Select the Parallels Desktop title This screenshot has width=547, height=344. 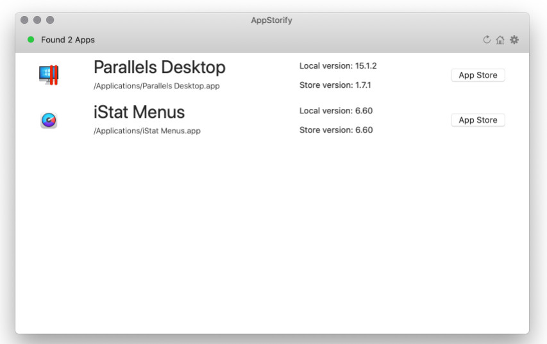(160, 67)
